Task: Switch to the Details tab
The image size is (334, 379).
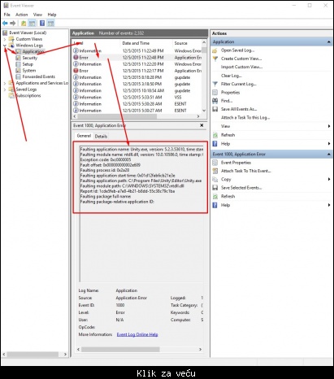Action: [x=101, y=137]
